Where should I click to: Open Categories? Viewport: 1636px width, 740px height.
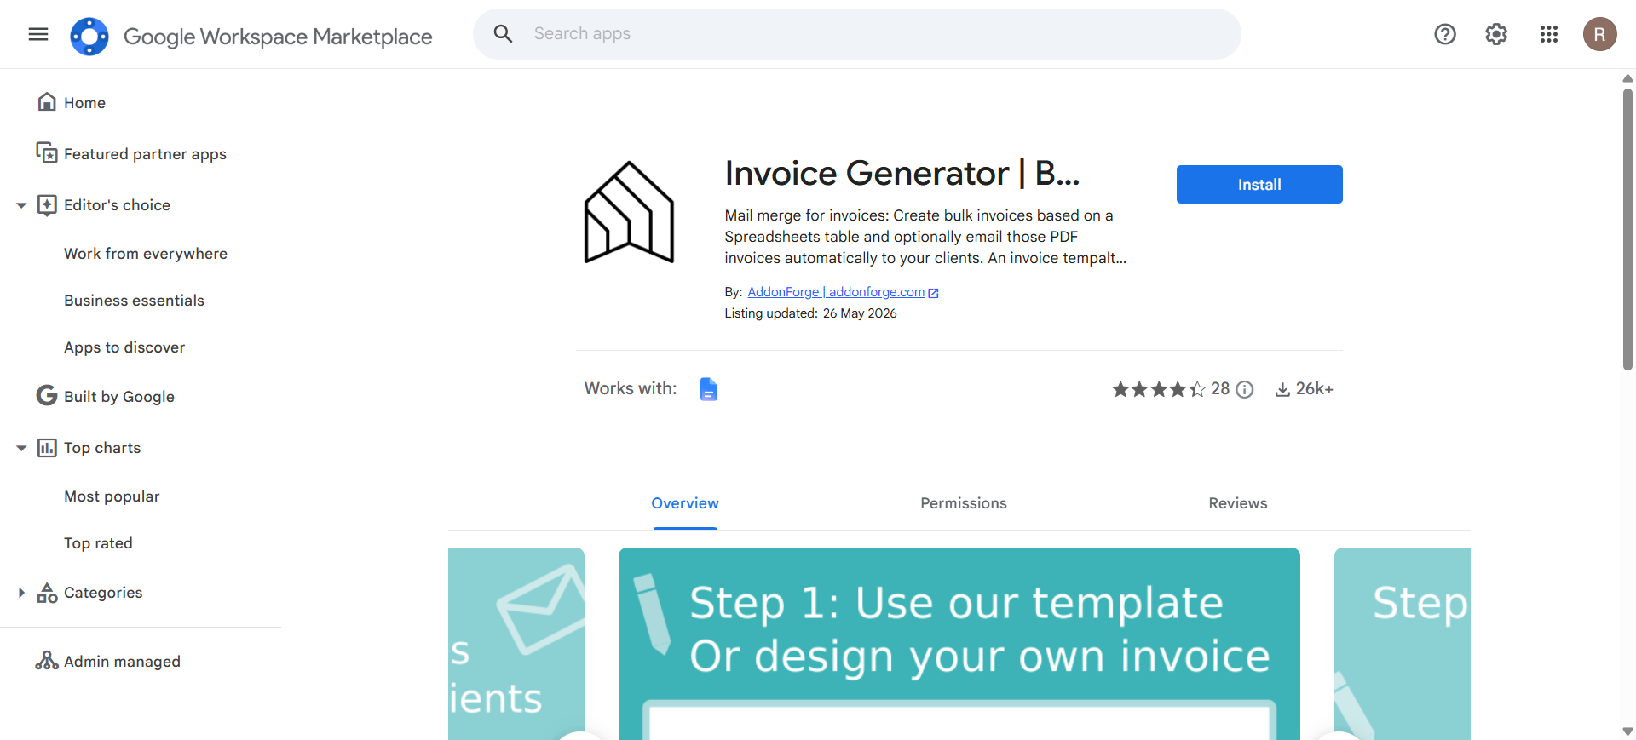pos(103,593)
